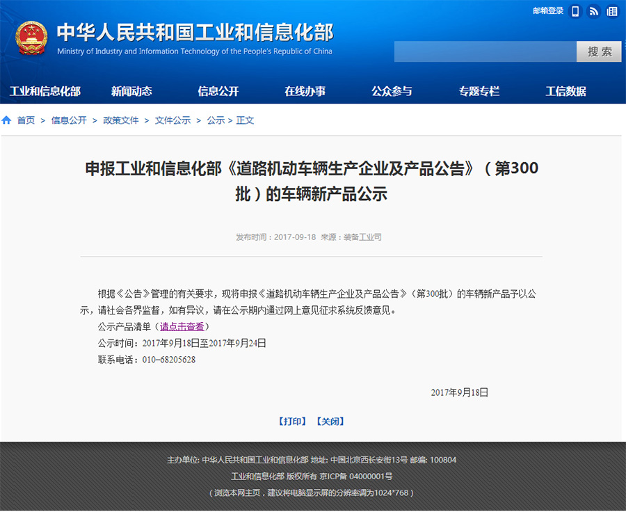
Task: Click the footer 京ICP备 04000001号 text
Action: coord(355,477)
